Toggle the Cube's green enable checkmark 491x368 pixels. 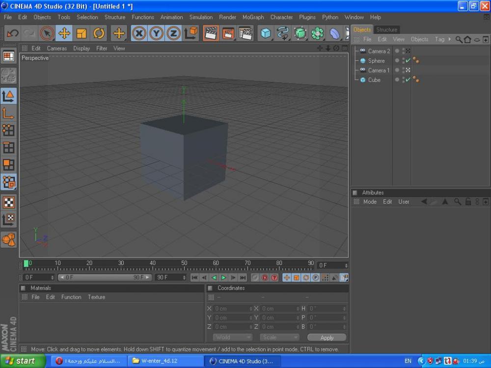point(408,80)
